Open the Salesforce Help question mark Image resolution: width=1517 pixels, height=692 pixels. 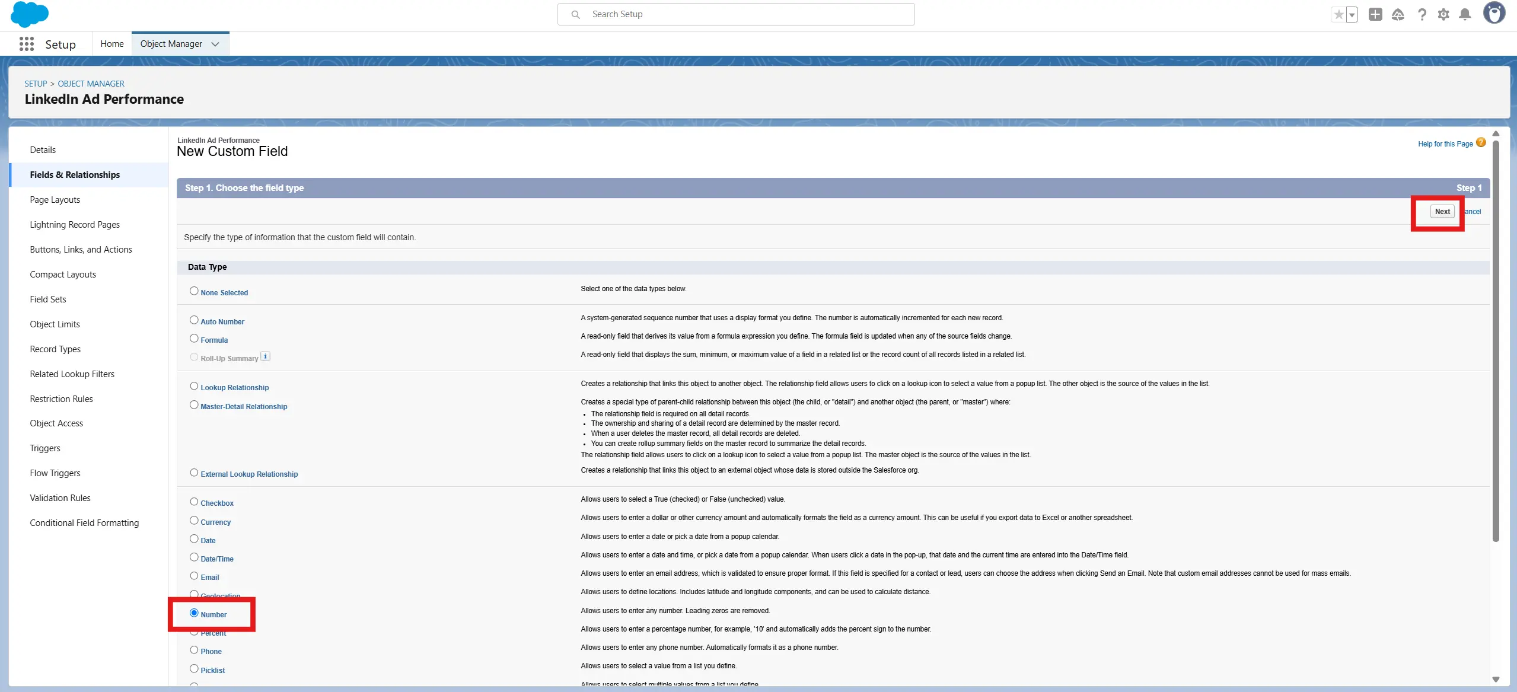[1422, 14]
